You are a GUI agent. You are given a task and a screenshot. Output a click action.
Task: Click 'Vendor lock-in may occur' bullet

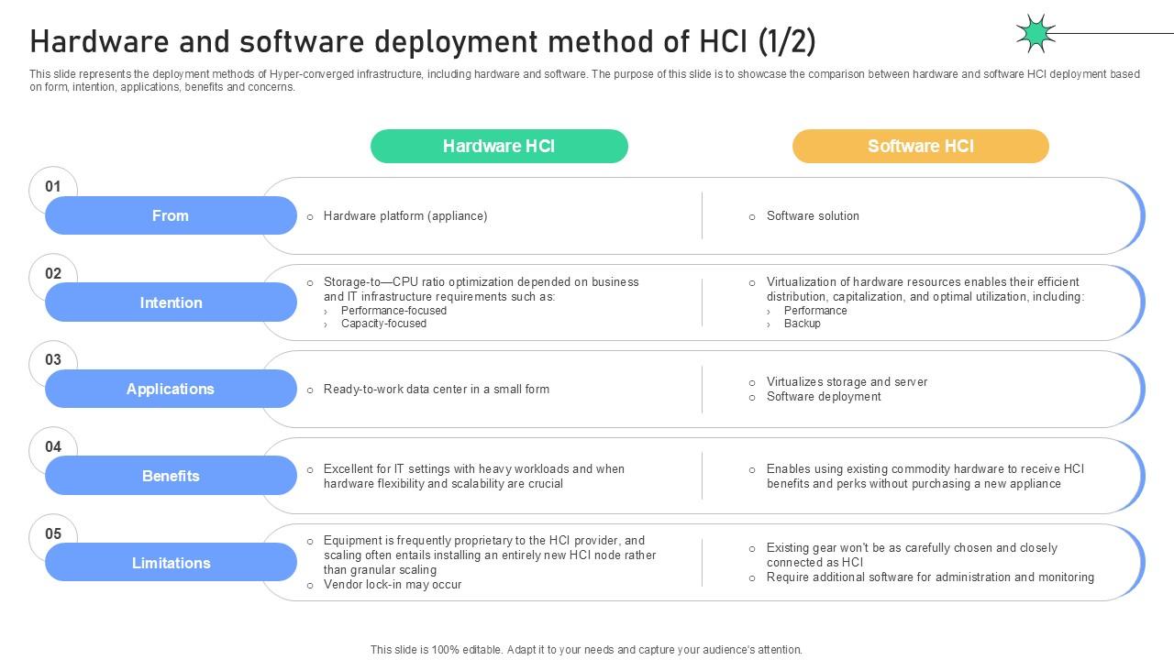point(393,585)
